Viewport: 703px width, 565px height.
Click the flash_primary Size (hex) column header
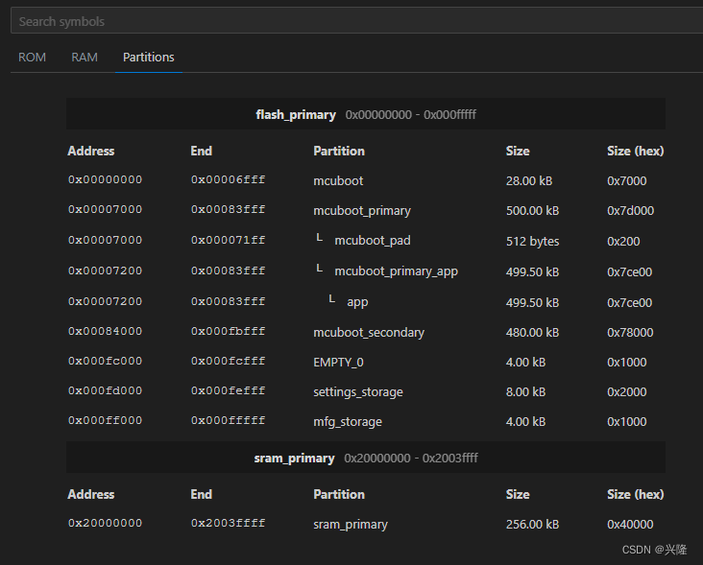point(636,151)
